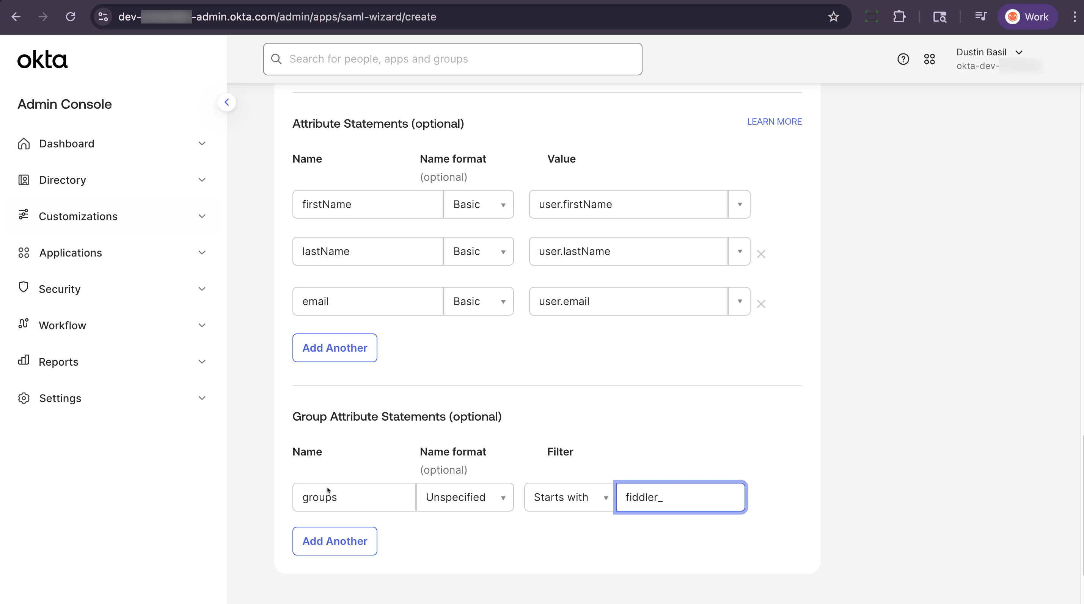Image resolution: width=1084 pixels, height=604 pixels.
Task: Open the help question mark icon
Action: pos(903,59)
